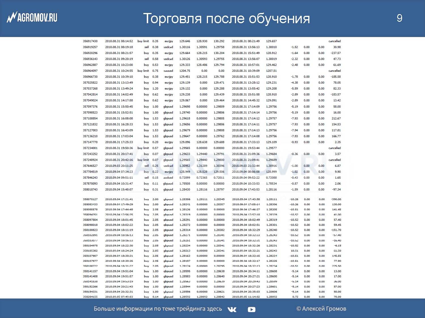The image size is (425, 318).
Task: Select order number 356919257
Action: (x=90, y=47)
